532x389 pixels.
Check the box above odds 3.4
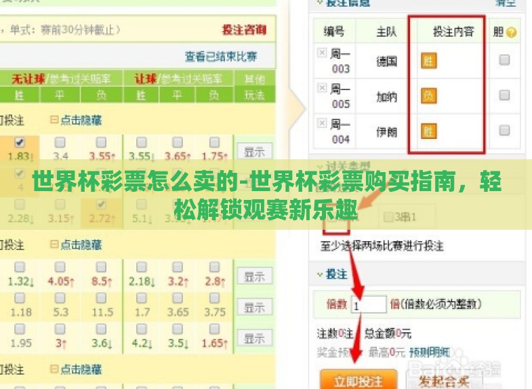60,142
